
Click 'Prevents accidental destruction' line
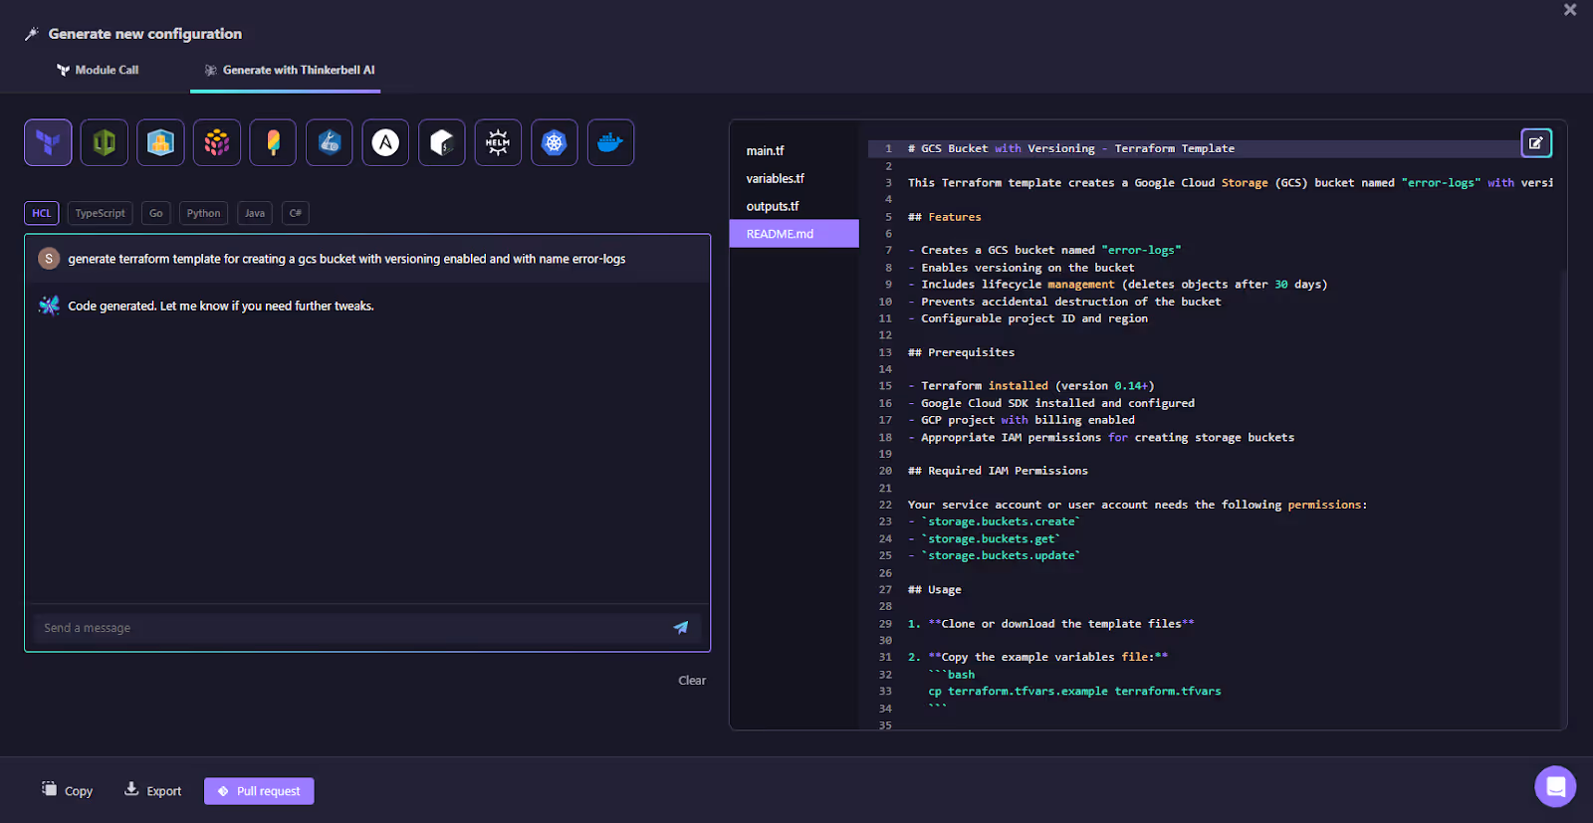[x=1064, y=302]
